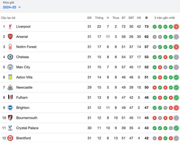Select the Aston Villa table row

pyautogui.click(x=90, y=77)
